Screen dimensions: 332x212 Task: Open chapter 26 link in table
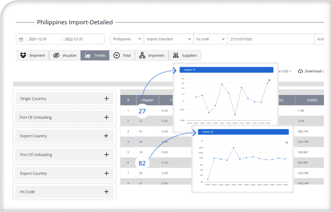click(141, 142)
